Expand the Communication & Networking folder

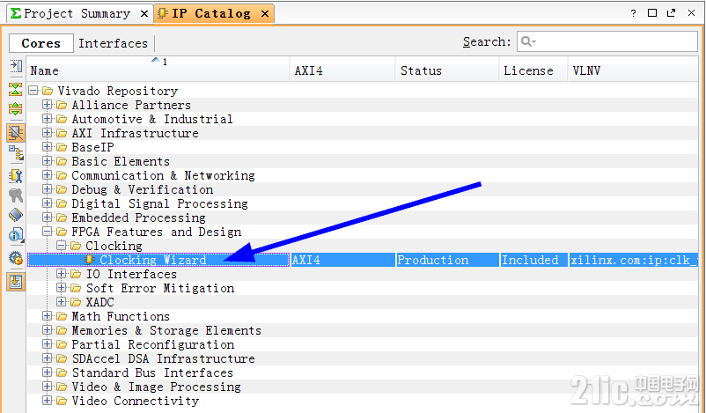point(47,175)
